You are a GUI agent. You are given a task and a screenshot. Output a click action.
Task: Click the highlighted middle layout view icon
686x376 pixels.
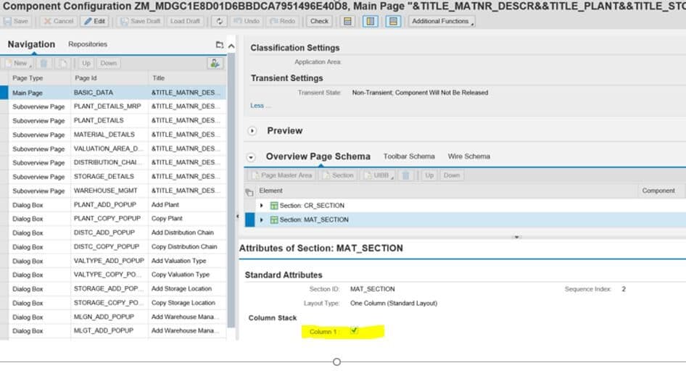tap(370, 21)
